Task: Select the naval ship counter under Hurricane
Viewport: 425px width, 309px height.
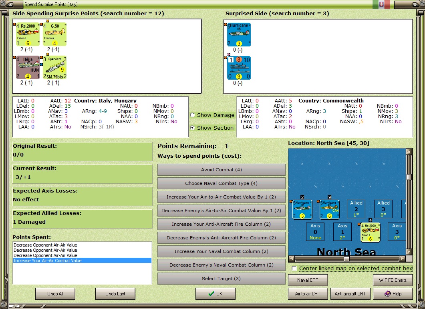Action: click(239, 68)
